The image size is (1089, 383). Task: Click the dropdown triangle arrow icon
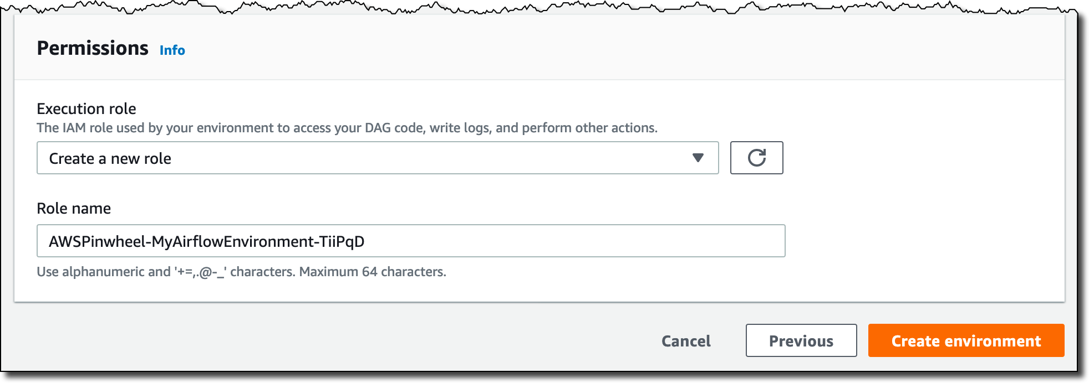pyautogui.click(x=698, y=158)
